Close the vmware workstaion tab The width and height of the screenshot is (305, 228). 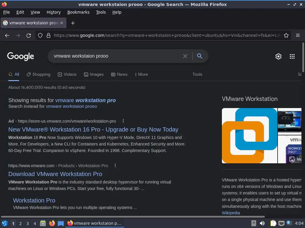[x=62, y=23]
